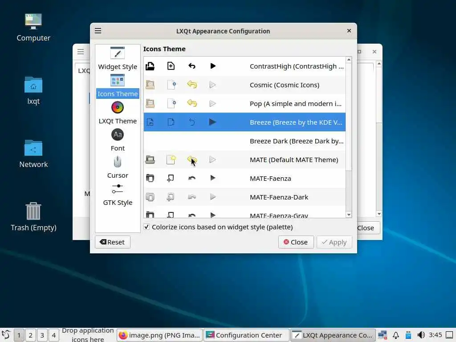456x342 pixels.
Task: Click the 3:45 clock in panel
Action: tap(436, 335)
